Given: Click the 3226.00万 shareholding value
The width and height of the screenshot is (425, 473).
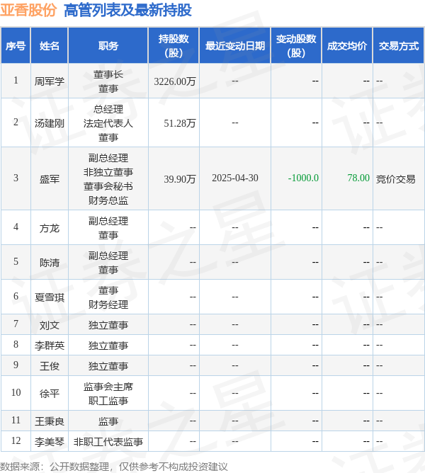Looking at the screenshot, I should pos(175,81).
